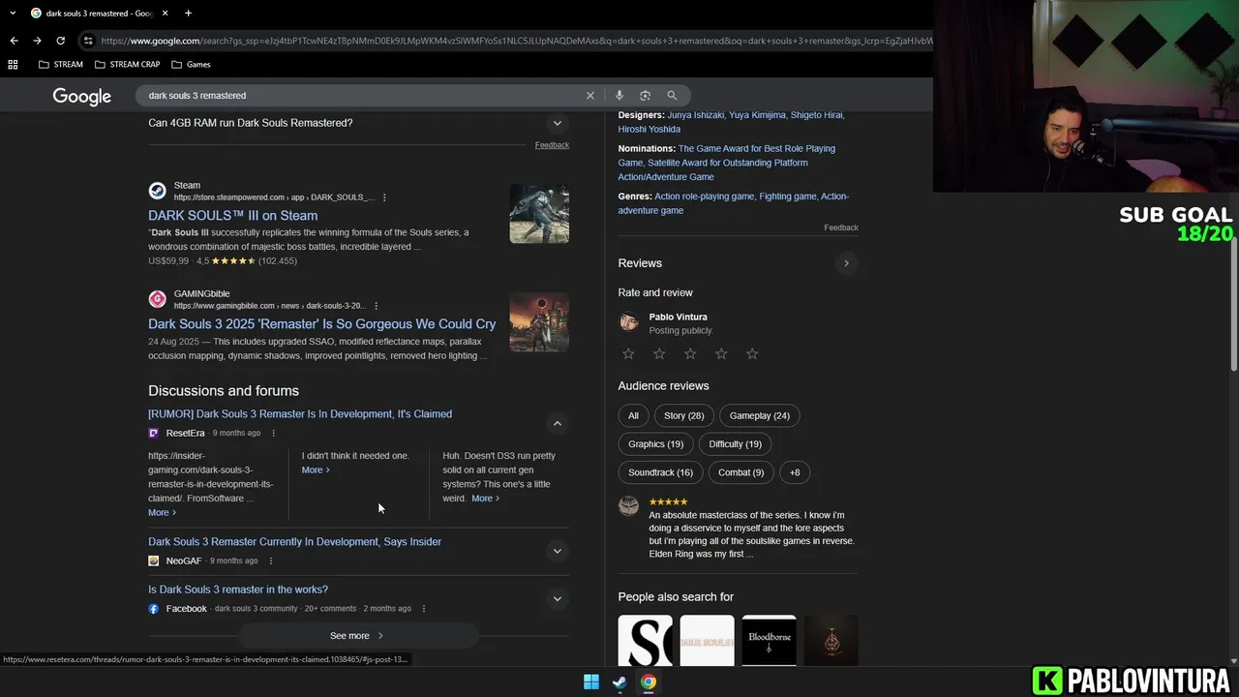Open Bloodborne suggestion thumbnail
The height and width of the screenshot is (697, 1239).
770,640
